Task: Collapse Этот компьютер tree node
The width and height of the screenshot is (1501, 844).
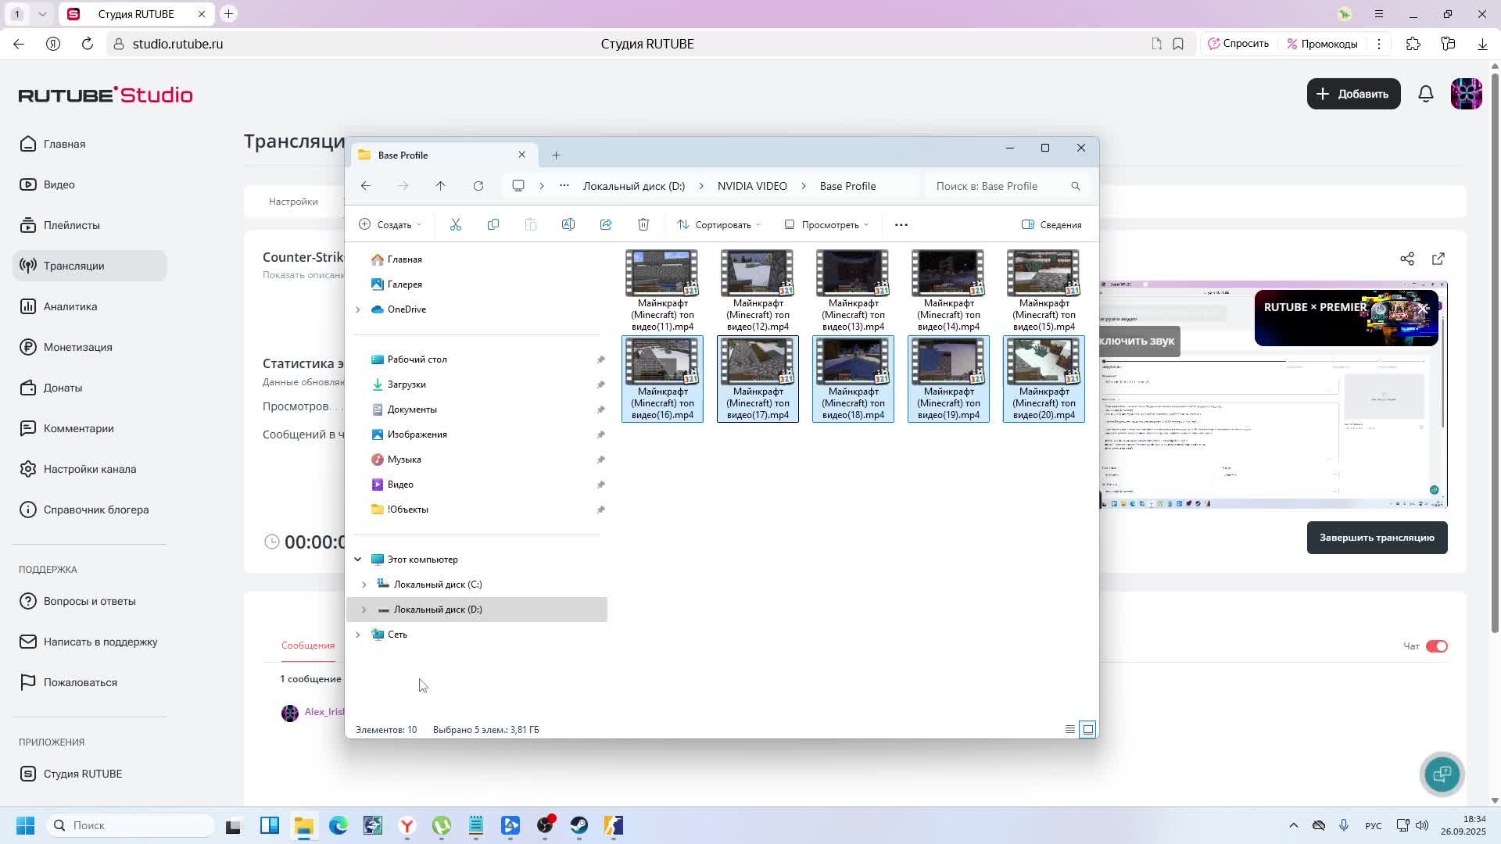Action: click(x=358, y=560)
